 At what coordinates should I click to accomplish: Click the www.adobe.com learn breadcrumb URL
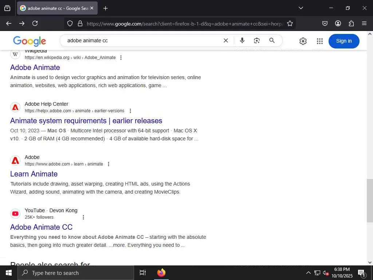64,164
